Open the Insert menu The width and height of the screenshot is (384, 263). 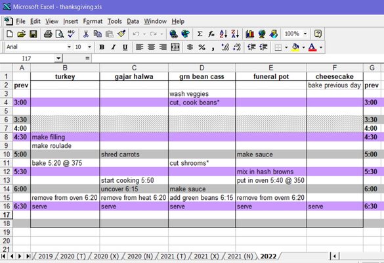(70, 22)
